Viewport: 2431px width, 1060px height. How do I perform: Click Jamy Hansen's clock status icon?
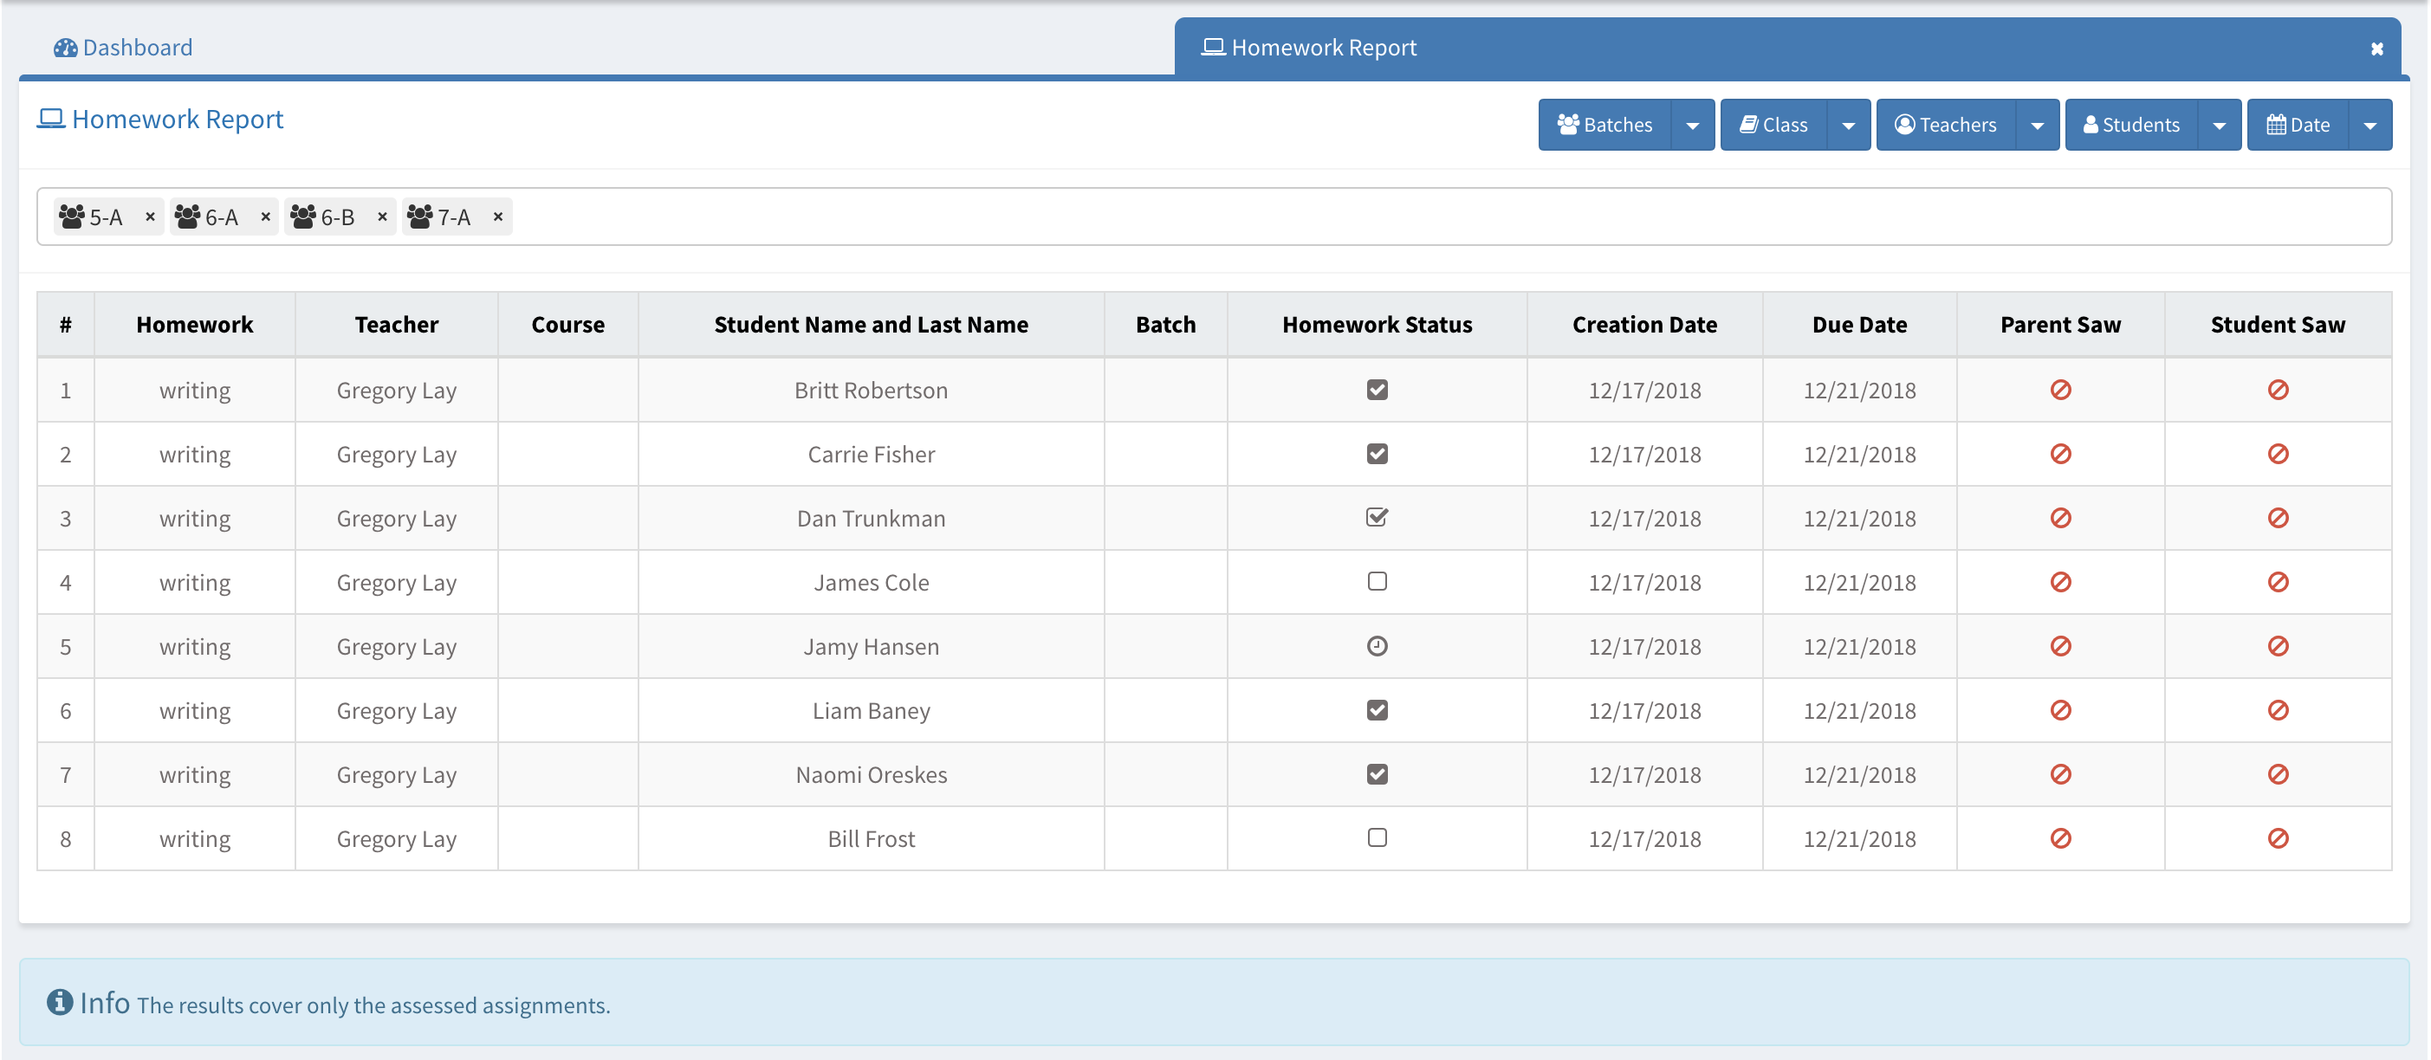(x=1377, y=646)
